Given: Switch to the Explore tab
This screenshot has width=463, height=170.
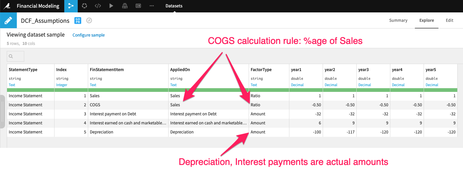Looking at the screenshot, I should click(427, 20).
